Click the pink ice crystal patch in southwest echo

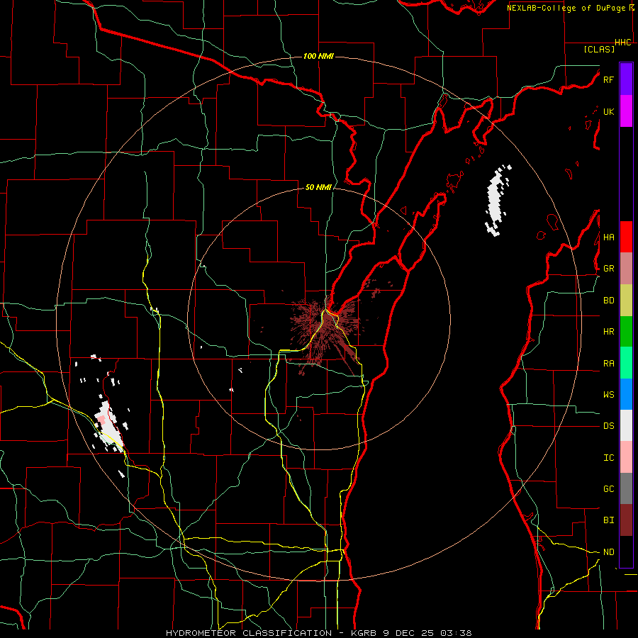click(x=101, y=420)
